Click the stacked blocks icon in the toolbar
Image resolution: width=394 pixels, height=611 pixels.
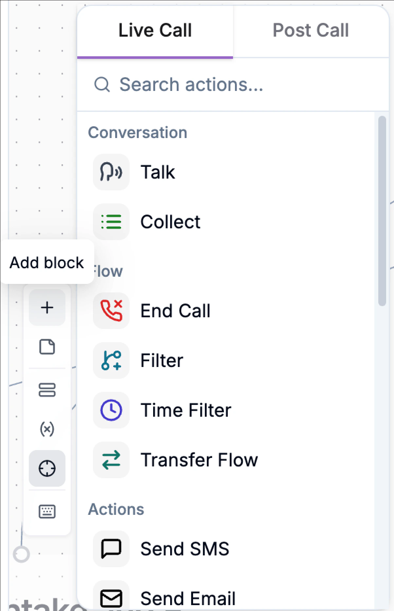(47, 390)
